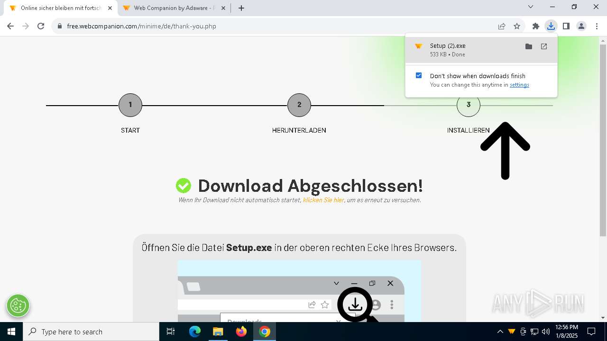
Task: Bookmark this page with the star
Action: click(x=517, y=26)
